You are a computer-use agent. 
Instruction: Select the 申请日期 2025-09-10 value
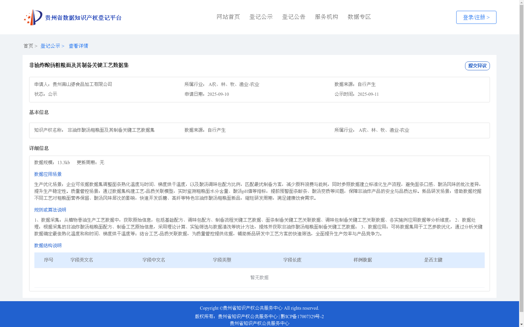click(x=218, y=94)
